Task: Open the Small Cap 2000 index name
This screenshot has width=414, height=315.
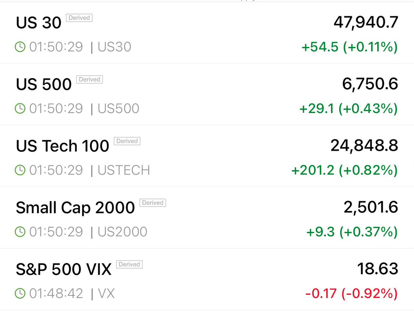Action: click(x=75, y=208)
